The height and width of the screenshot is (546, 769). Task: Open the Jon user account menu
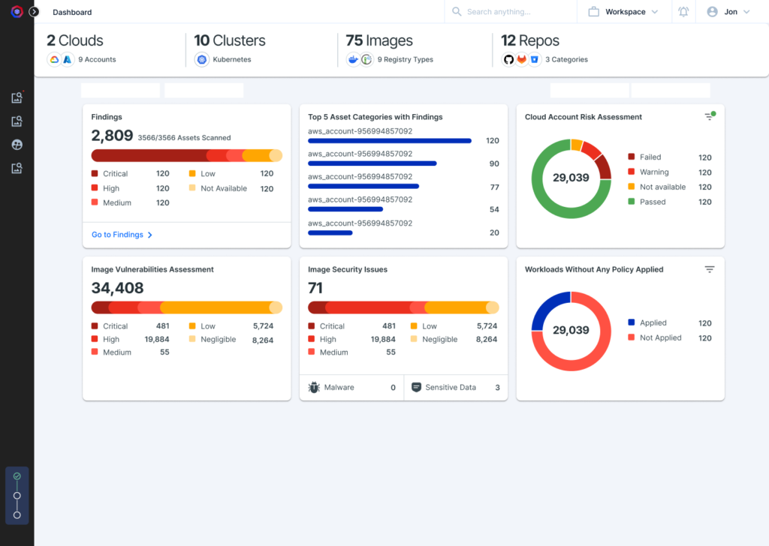(x=728, y=12)
